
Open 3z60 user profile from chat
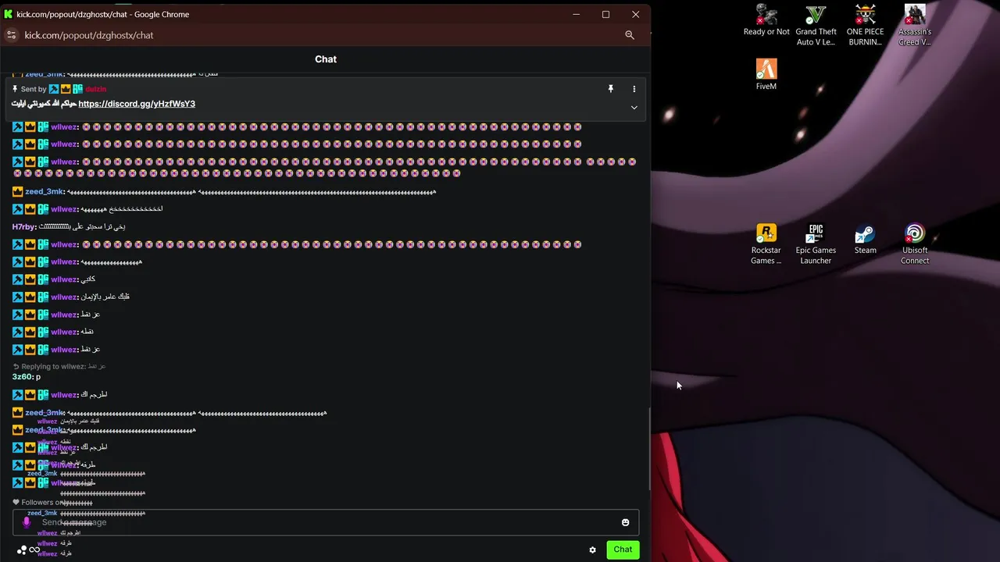click(x=22, y=377)
